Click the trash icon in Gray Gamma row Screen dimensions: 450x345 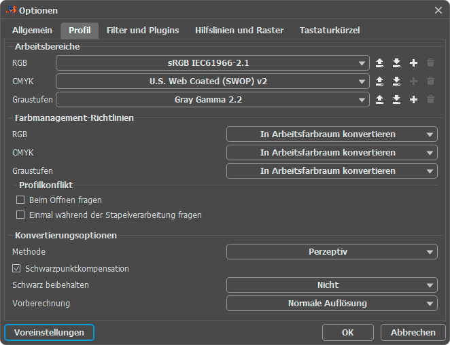[430, 100]
